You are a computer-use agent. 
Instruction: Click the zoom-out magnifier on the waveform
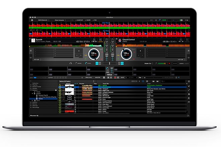point(31,30)
